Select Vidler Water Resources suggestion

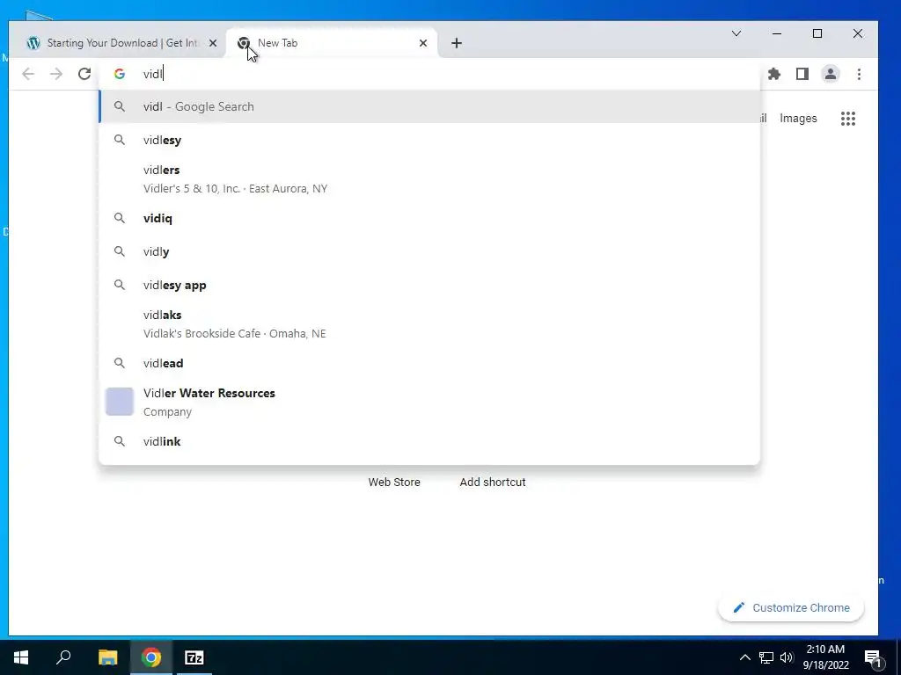pyautogui.click(x=429, y=402)
